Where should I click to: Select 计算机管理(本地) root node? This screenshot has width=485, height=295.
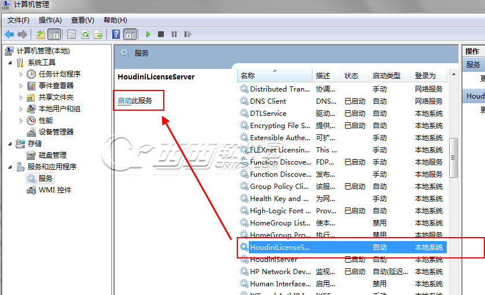pyautogui.click(x=43, y=51)
